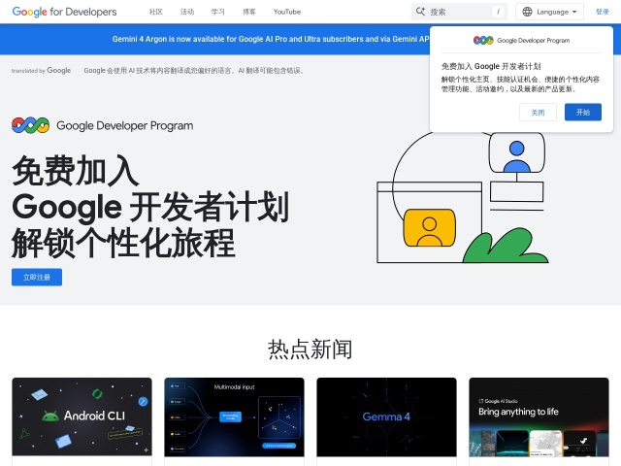Click the Google for Developers logo
Screen dimensions: 621x466
click(64, 12)
